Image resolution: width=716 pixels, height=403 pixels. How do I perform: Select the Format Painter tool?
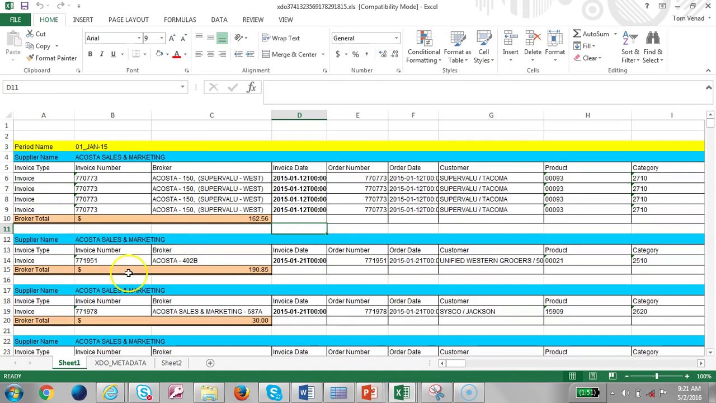point(51,58)
